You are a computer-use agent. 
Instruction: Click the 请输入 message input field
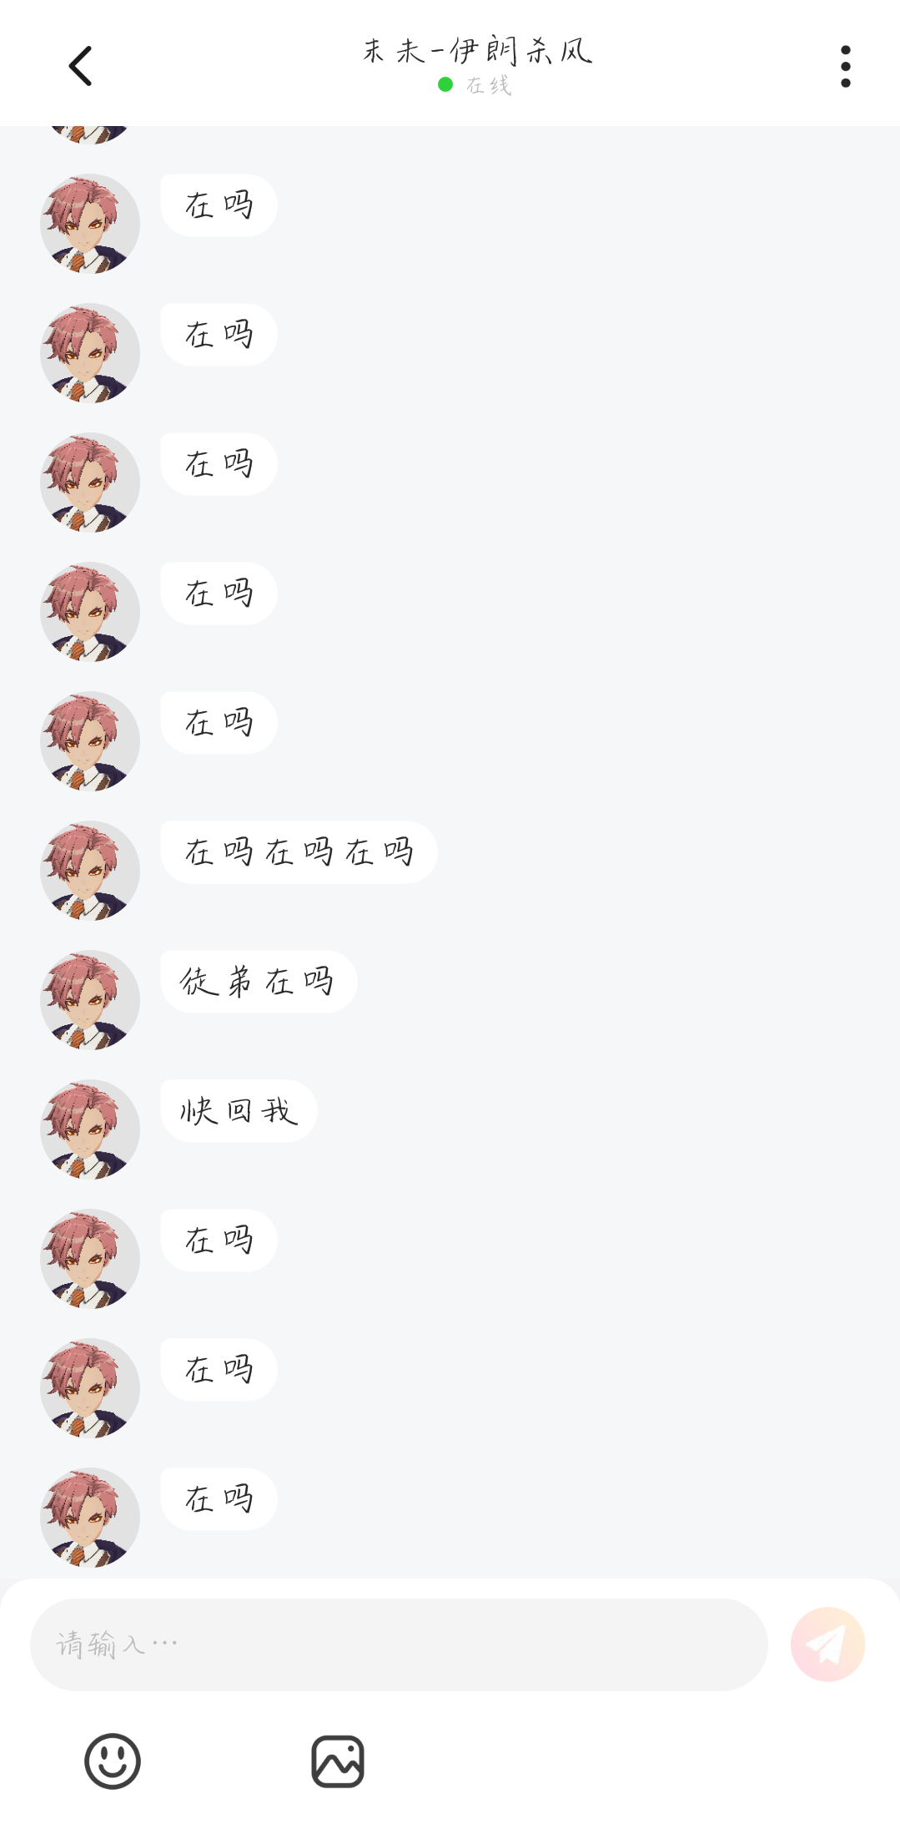pyautogui.click(x=399, y=1645)
